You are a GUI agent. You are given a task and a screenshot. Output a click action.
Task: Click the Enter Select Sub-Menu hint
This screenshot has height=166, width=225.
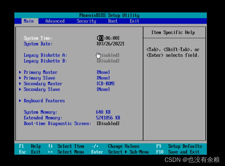[x=120, y=152]
